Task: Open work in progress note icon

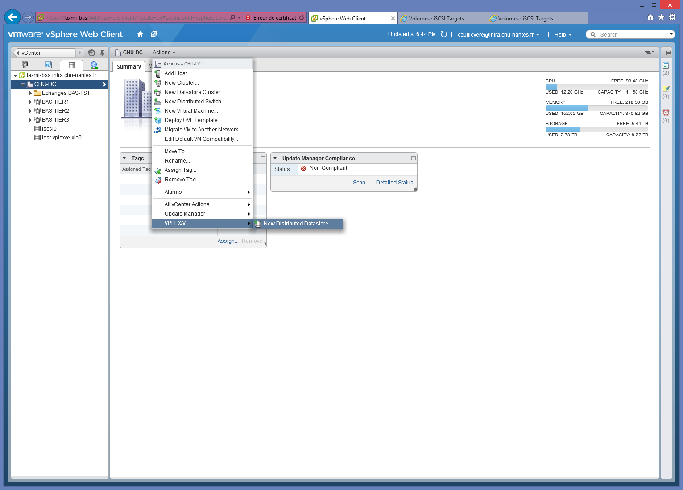Action: (666, 89)
